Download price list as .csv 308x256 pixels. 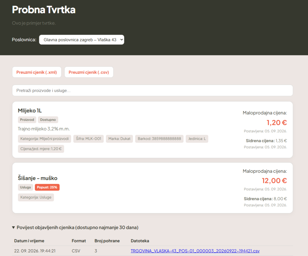pyautogui.click(x=89, y=72)
